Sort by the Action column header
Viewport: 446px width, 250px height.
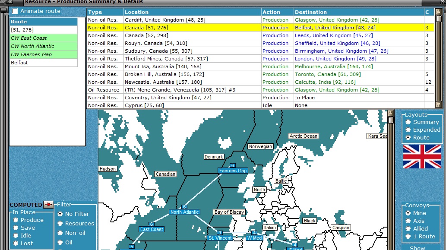pyautogui.click(x=277, y=12)
